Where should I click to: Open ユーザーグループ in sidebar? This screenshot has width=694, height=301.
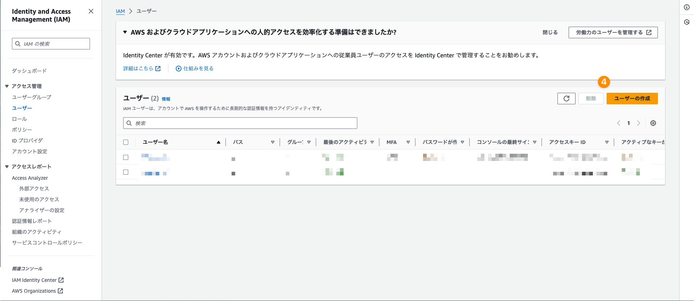31,97
